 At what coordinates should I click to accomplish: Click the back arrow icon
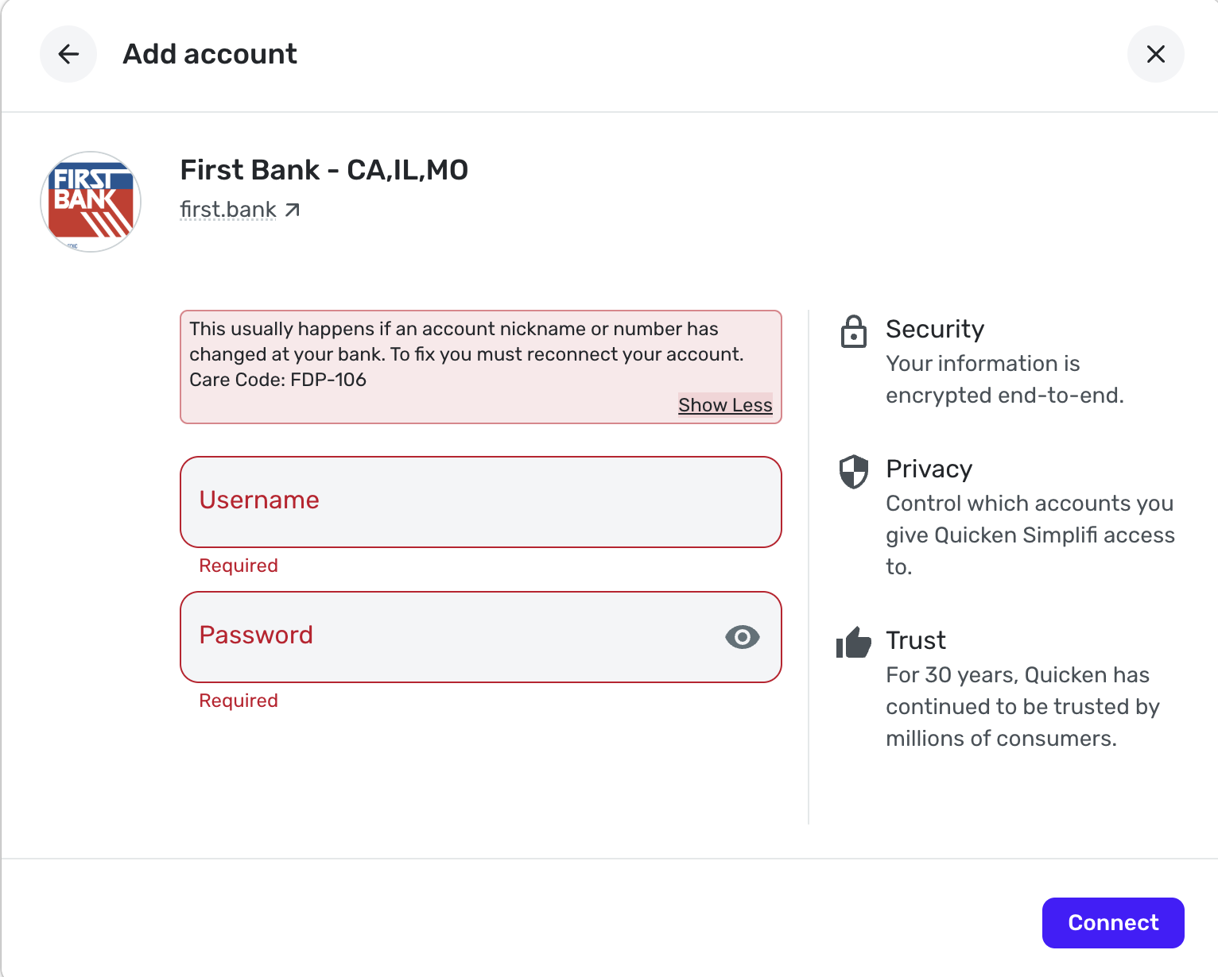68,54
